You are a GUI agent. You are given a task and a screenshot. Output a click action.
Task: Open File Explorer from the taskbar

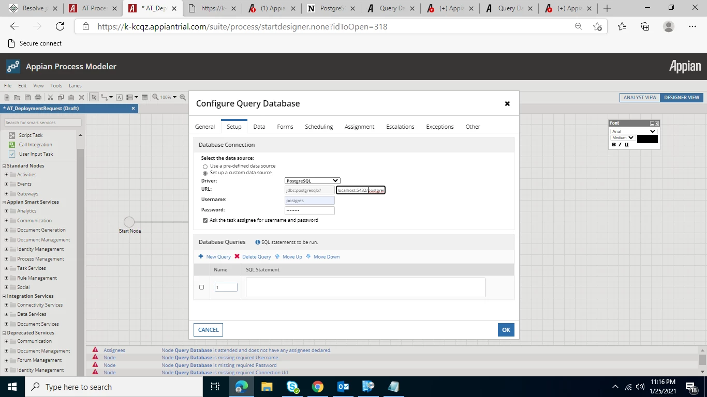[x=267, y=387]
